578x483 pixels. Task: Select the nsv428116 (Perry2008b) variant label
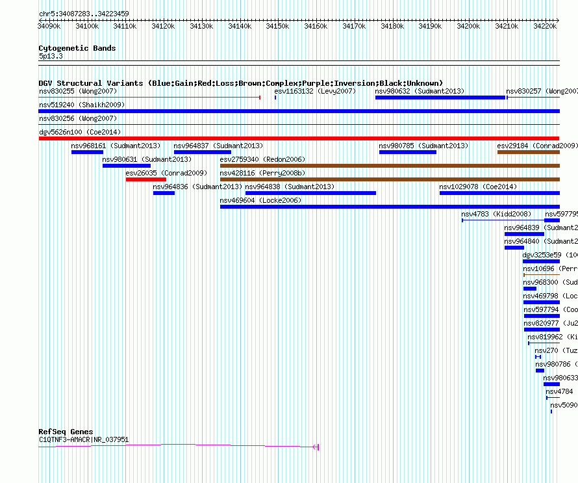tap(262, 173)
